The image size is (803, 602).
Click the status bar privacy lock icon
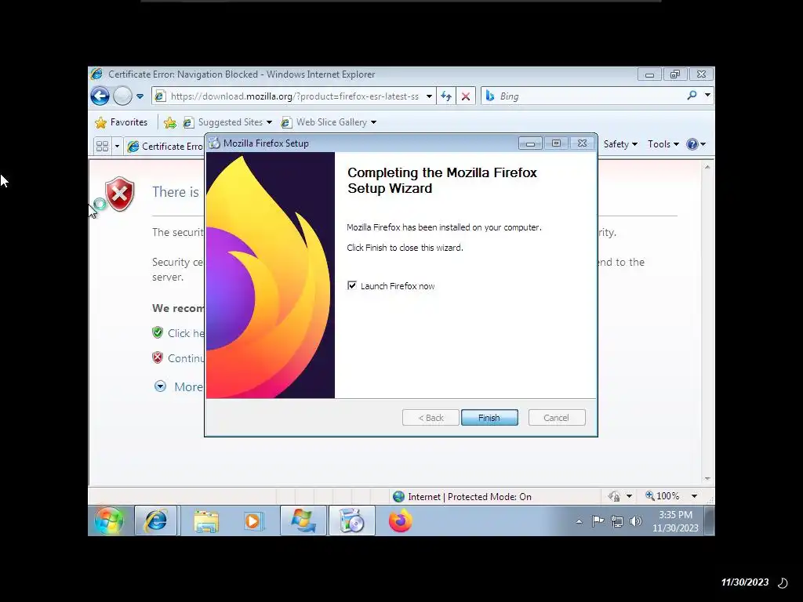click(613, 496)
